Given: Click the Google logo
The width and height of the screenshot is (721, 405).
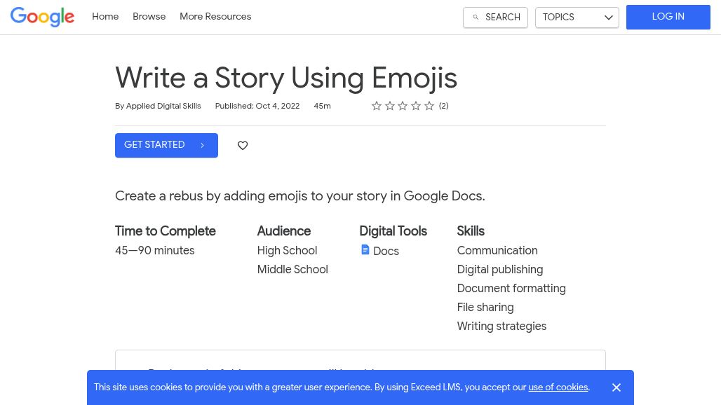Looking at the screenshot, I should pyautogui.click(x=42, y=17).
